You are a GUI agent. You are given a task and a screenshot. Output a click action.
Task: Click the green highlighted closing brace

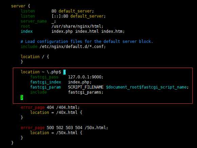(x=22, y=97)
